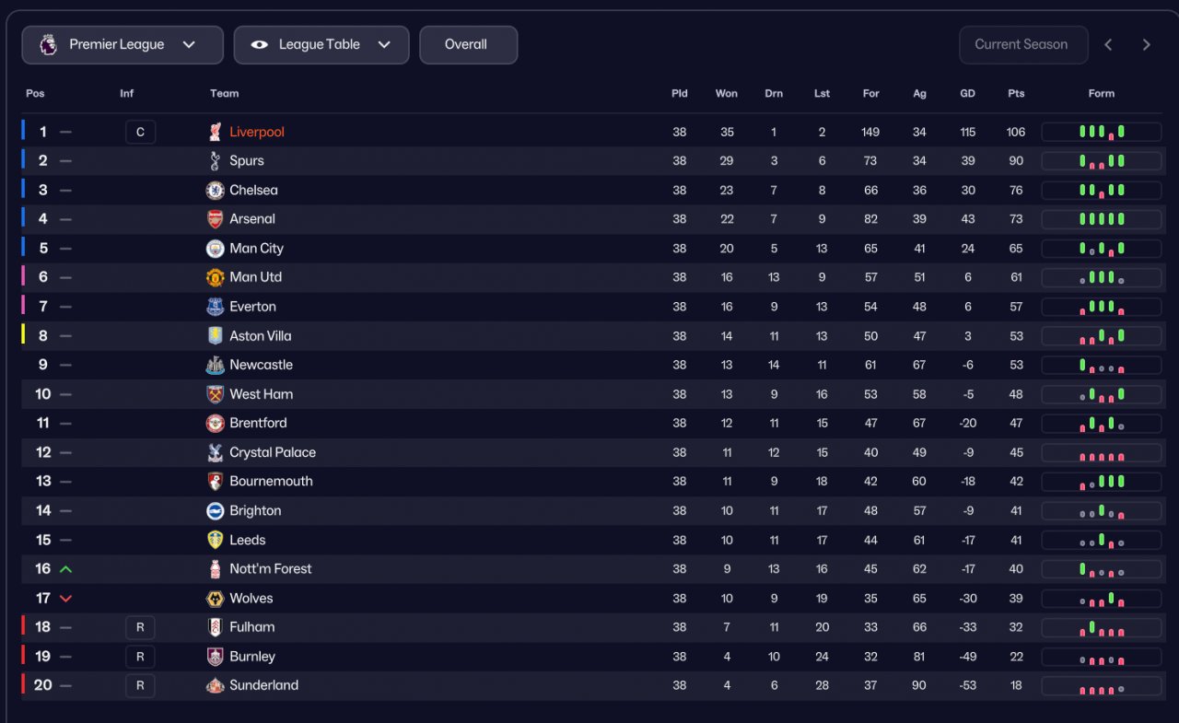
Task: Go to the next season arrow
Action: pos(1147,45)
